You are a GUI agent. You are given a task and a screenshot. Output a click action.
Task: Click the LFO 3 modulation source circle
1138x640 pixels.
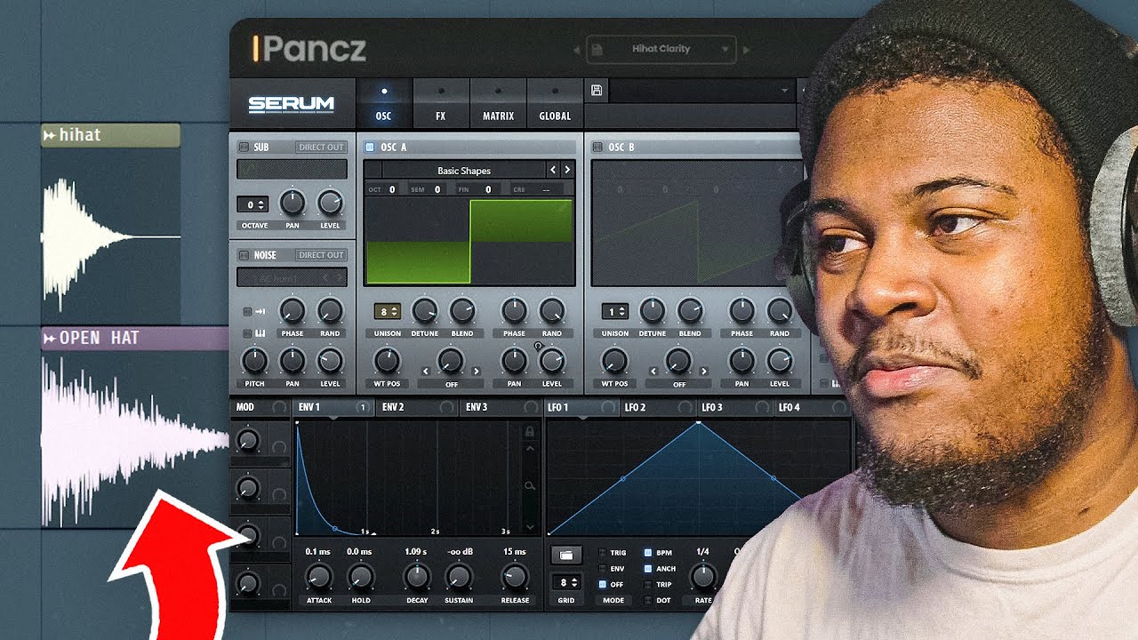pyautogui.click(x=762, y=407)
